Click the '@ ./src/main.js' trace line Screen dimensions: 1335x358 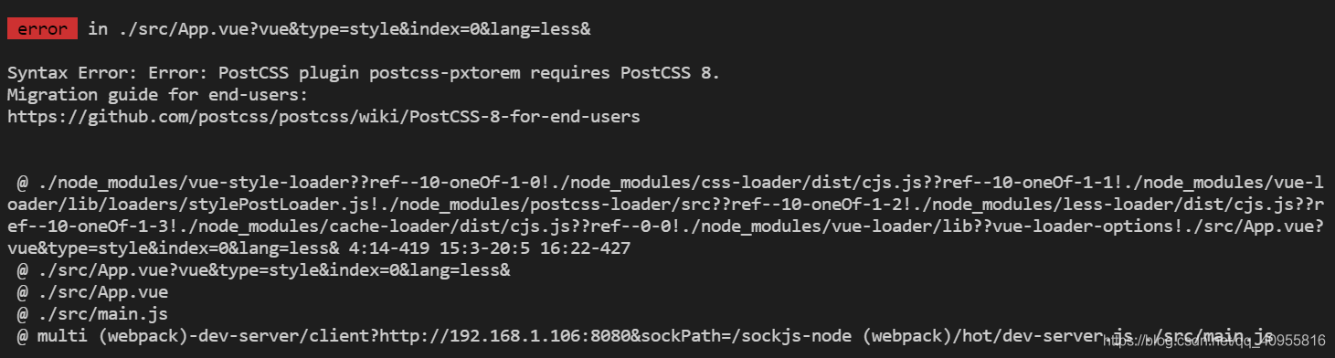tap(91, 314)
